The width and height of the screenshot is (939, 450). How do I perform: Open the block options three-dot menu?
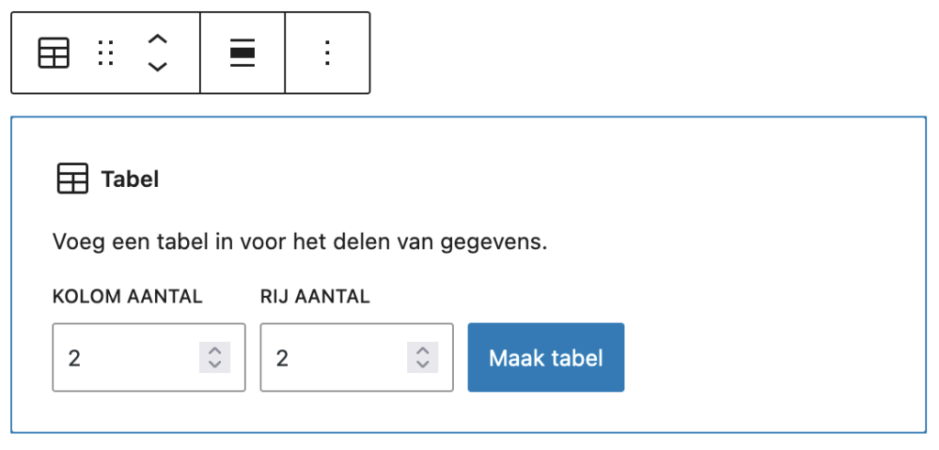[x=327, y=52]
